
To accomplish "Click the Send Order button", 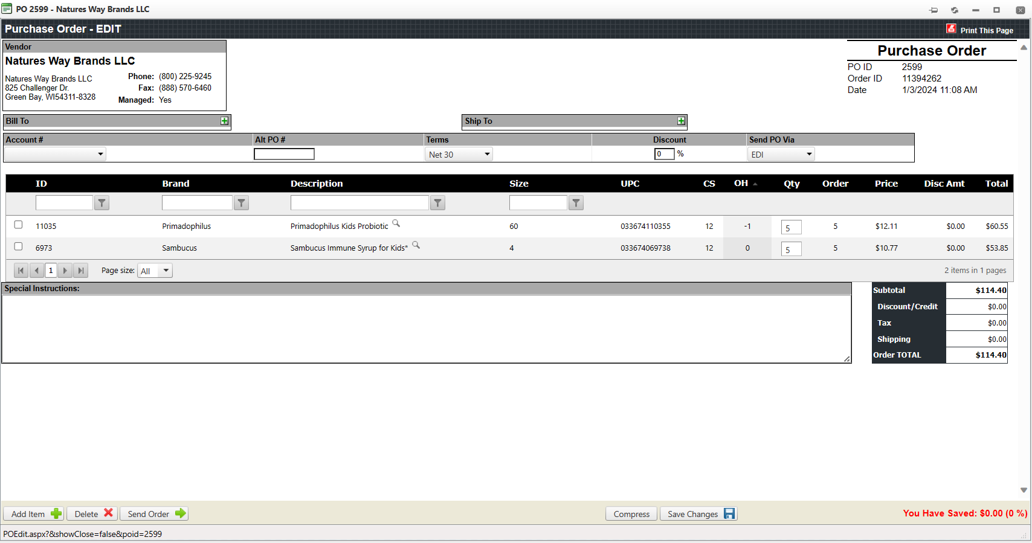I will coord(154,514).
